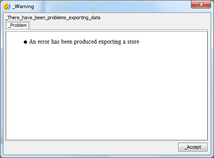This screenshot has width=214, height=158.
Task: Click the word "has" in the error message
Action: pyautogui.click(x=55, y=41)
